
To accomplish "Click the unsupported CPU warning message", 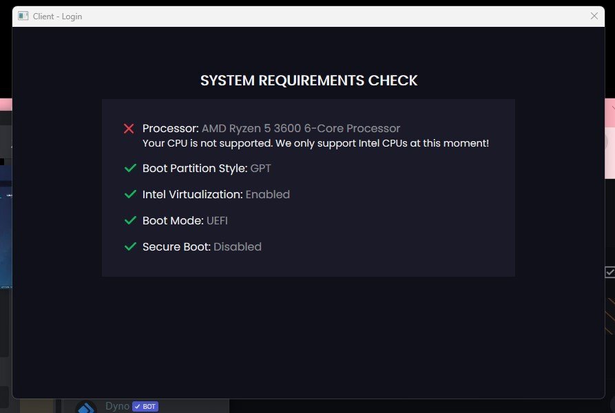I will coord(315,143).
